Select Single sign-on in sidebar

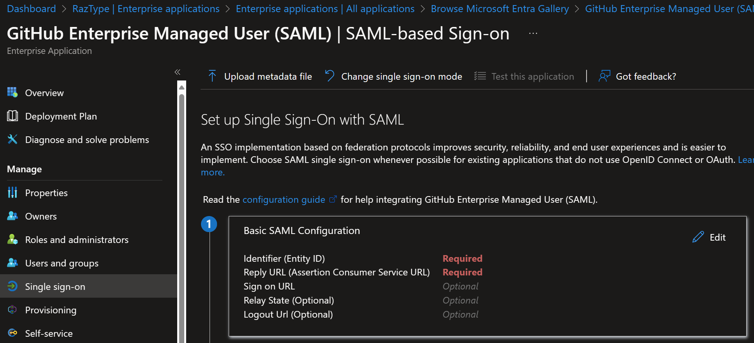click(55, 287)
